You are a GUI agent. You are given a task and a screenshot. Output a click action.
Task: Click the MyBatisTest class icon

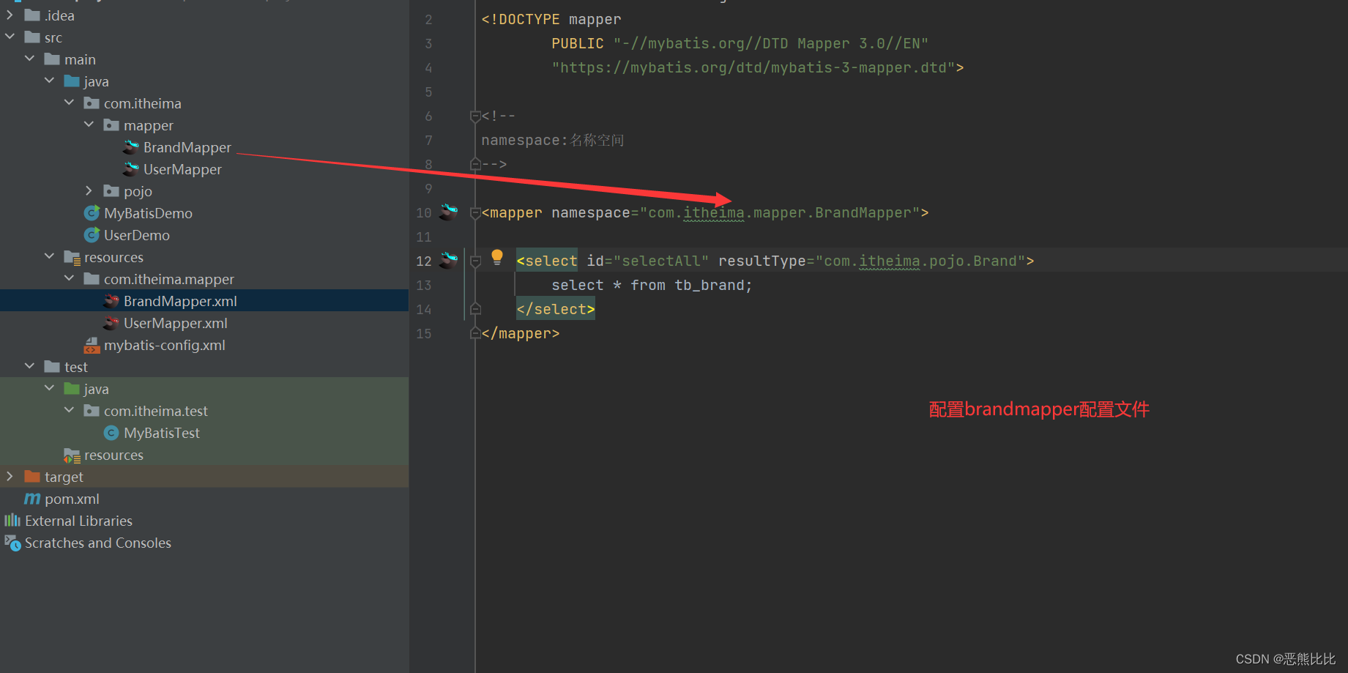click(111, 433)
